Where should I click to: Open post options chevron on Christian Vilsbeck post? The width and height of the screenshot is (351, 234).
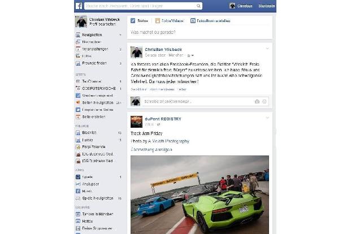click(x=267, y=49)
